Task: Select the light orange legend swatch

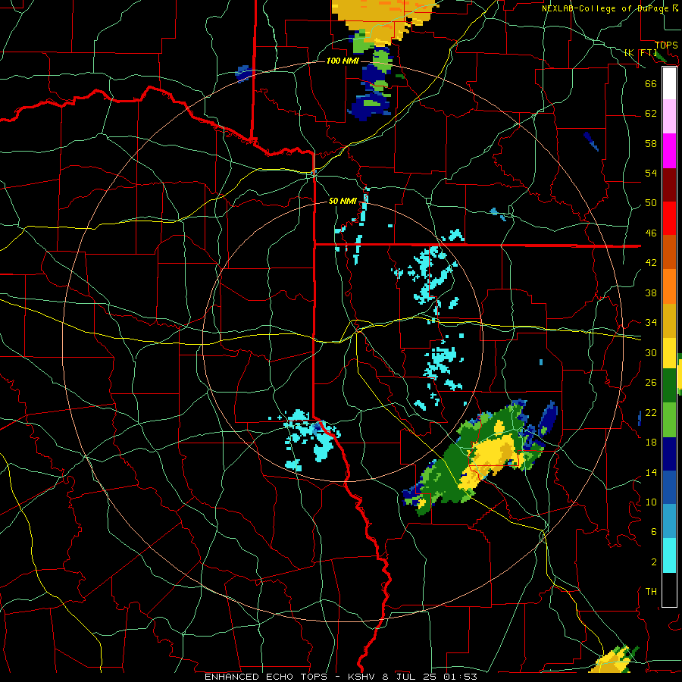Action: pyautogui.click(x=669, y=286)
